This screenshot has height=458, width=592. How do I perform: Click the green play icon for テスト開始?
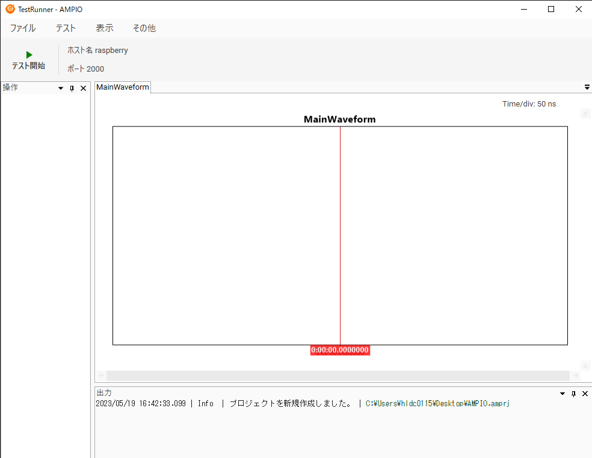pyautogui.click(x=29, y=55)
